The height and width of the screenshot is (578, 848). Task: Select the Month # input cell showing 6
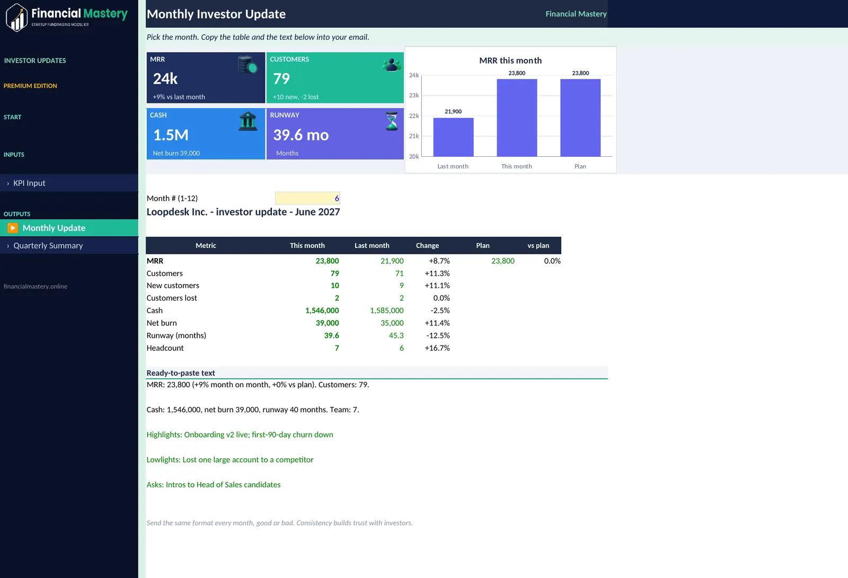[307, 198]
